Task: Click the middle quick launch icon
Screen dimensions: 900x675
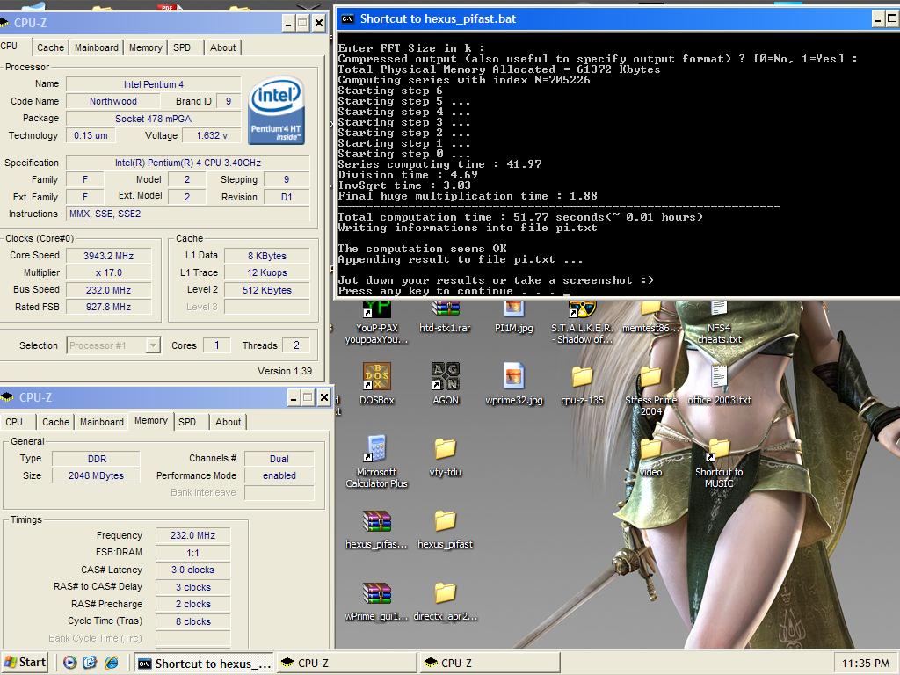Action: [x=91, y=663]
